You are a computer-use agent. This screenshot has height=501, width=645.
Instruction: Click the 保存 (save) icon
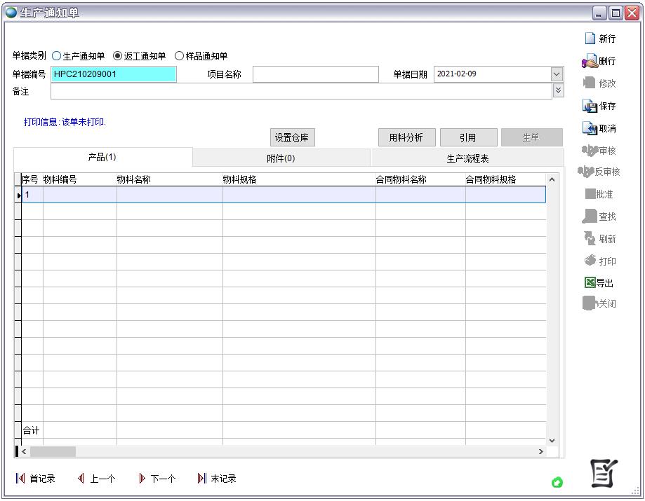pos(599,106)
